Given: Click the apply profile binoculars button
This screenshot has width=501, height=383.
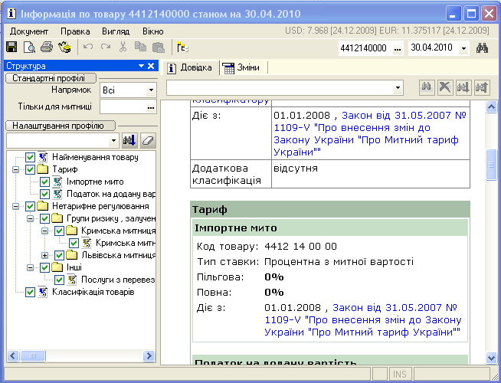Looking at the screenshot, I should tap(129, 140).
